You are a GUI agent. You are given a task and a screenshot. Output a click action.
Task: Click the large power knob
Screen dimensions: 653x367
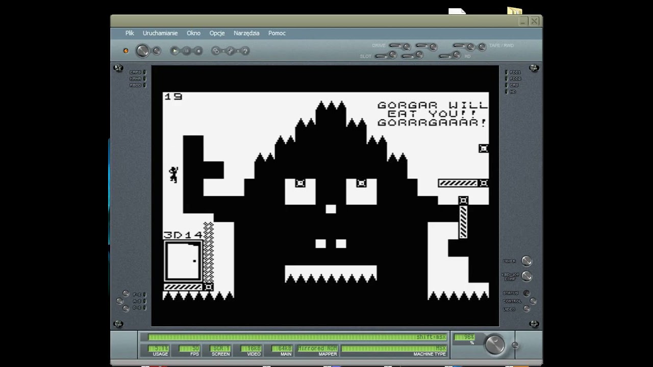click(142, 50)
